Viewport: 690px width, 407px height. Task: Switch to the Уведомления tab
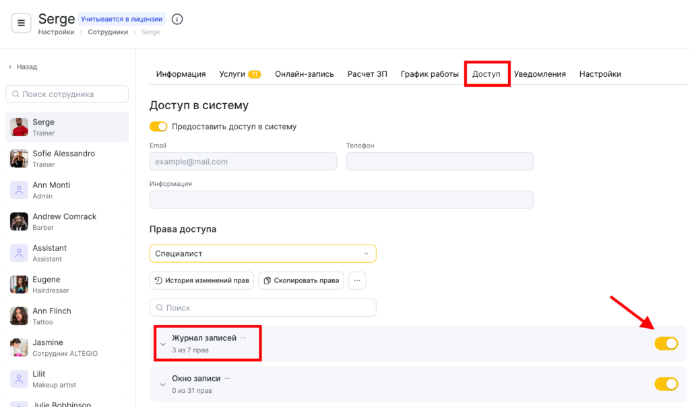(x=540, y=74)
